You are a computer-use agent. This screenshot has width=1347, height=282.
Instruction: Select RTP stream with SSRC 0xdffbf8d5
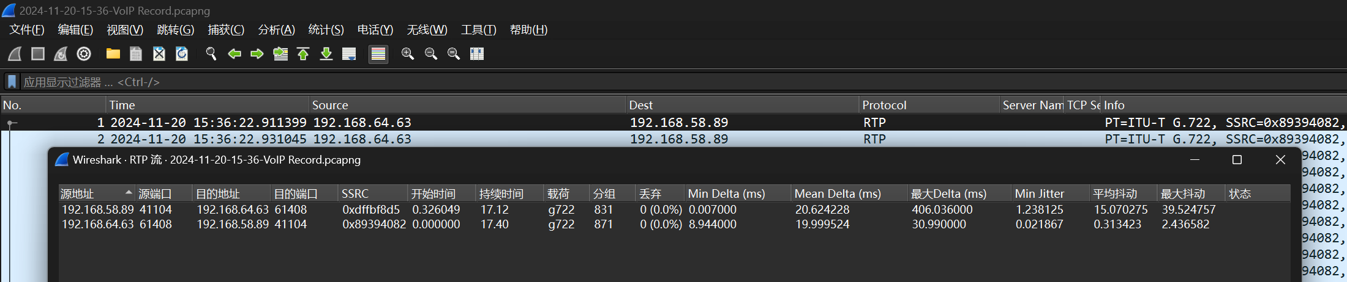pyautogui.click(x=370, y=209)
